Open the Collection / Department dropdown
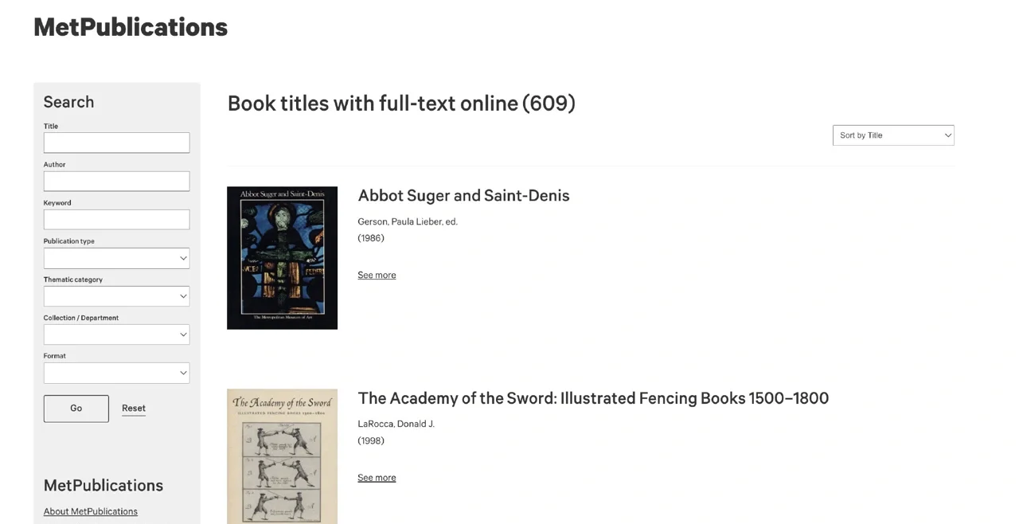 point(116,334)
